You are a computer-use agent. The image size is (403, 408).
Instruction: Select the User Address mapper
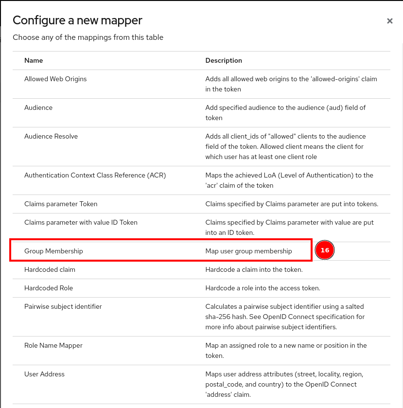44,374
